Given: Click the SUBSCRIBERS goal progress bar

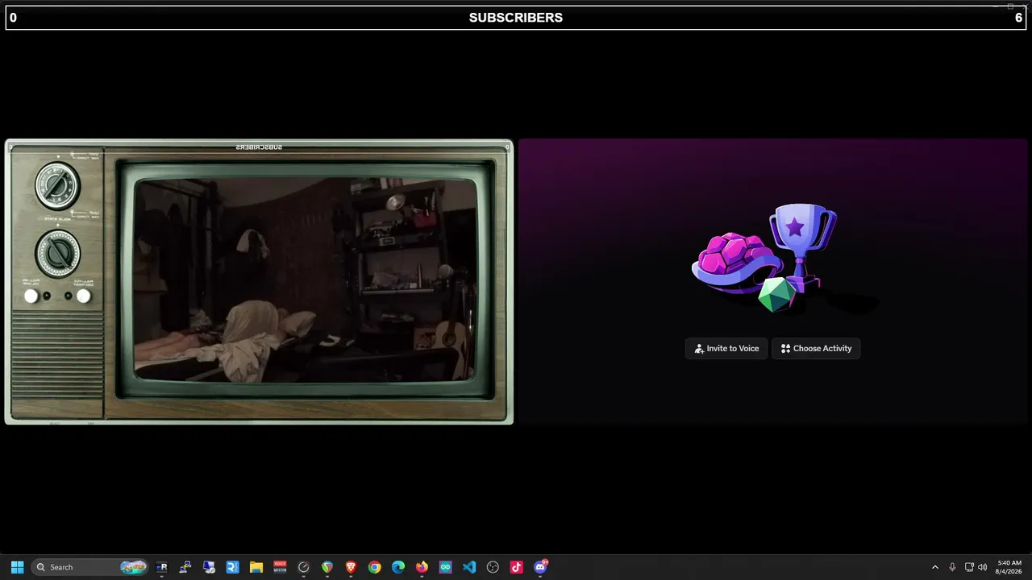Looking at the screenshot, I should tap(516, 18).
